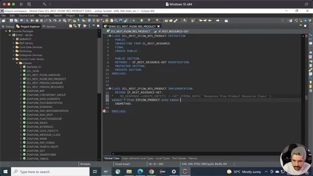
Task: Fold the class DEFINITION block at line 1
Action: 110,36
